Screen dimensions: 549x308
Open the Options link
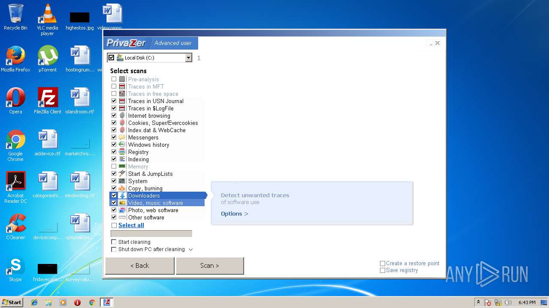[x=234, y=214]
